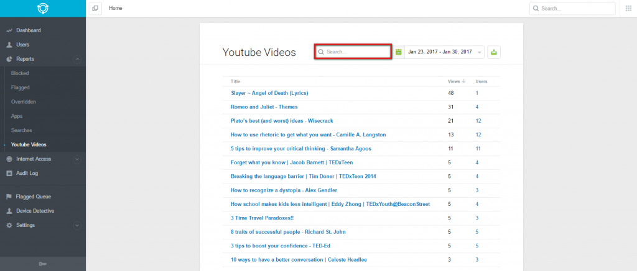Open '8 traits of successful people - Richard St. John'
The width and height of the screenshot is (637, 271).
(x=288, y=232)
